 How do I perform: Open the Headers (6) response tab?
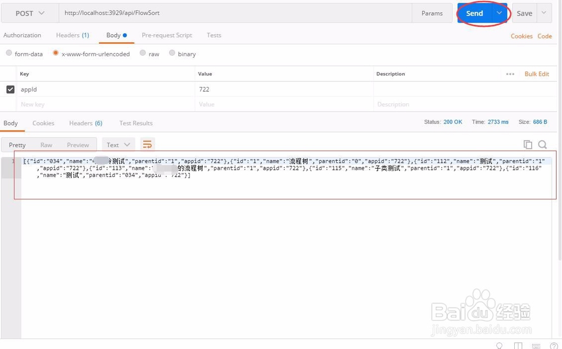pos(85,123)
